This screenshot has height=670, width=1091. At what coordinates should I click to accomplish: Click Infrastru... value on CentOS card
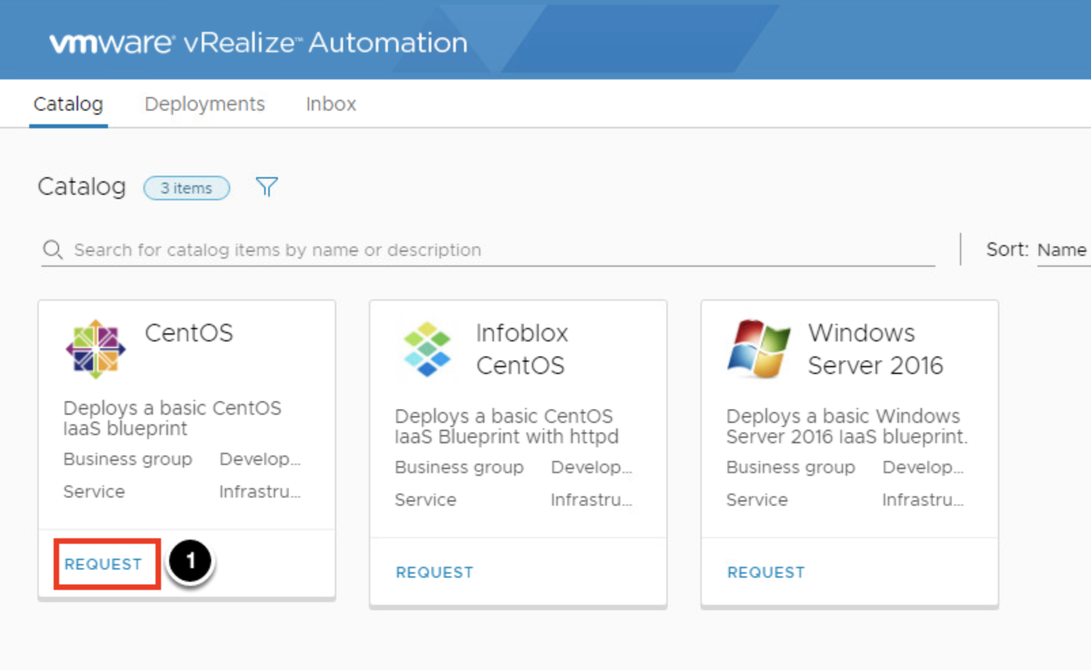(x=260, y=491)
